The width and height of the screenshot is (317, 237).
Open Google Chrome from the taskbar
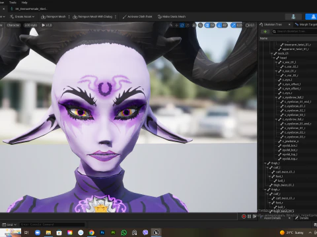pyautogui.click(x=92, y=232)
